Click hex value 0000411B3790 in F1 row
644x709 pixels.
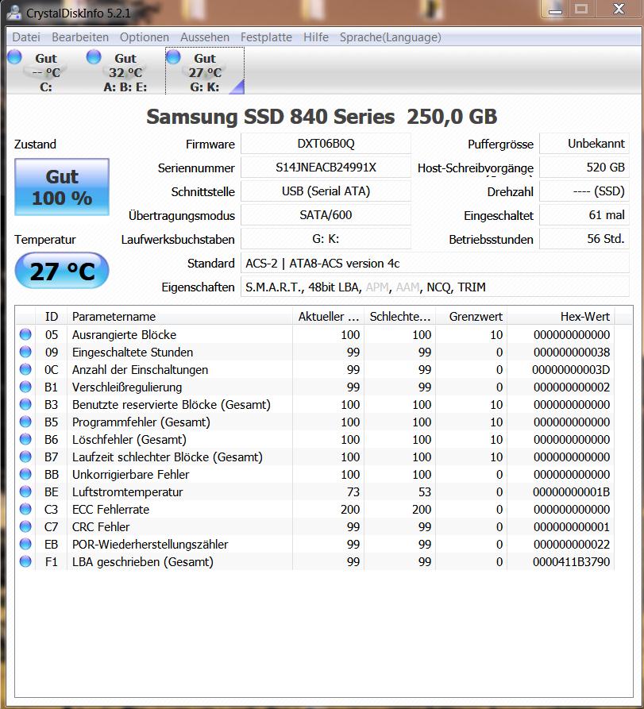[x=571, y=561]
